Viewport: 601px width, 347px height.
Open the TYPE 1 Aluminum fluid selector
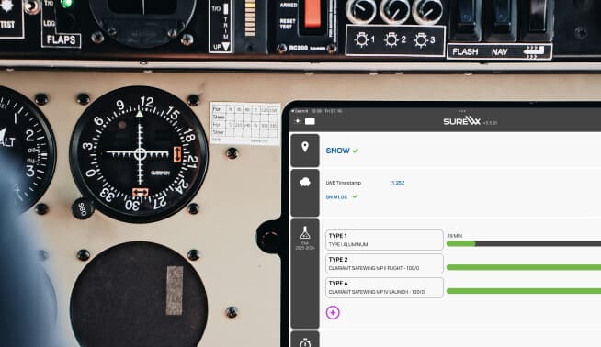(x=384, y=241)
